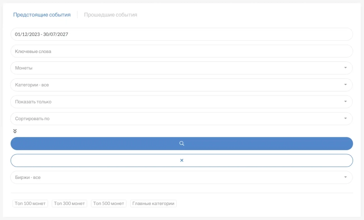Expand more filters with double chevron
This screenshot has width=364, height=220.
coord(15,131)
